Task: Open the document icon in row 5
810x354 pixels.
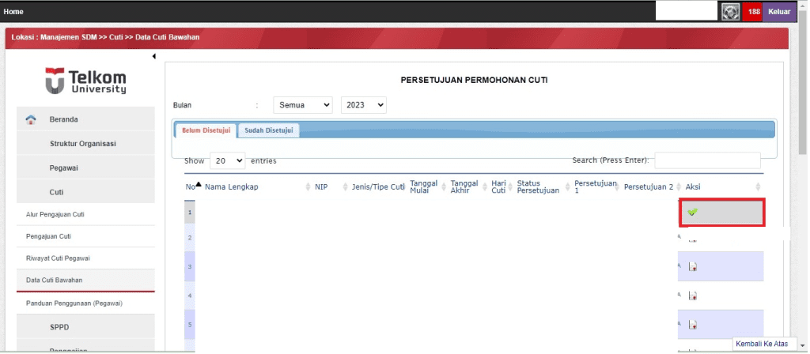Action: coord(693,325)
